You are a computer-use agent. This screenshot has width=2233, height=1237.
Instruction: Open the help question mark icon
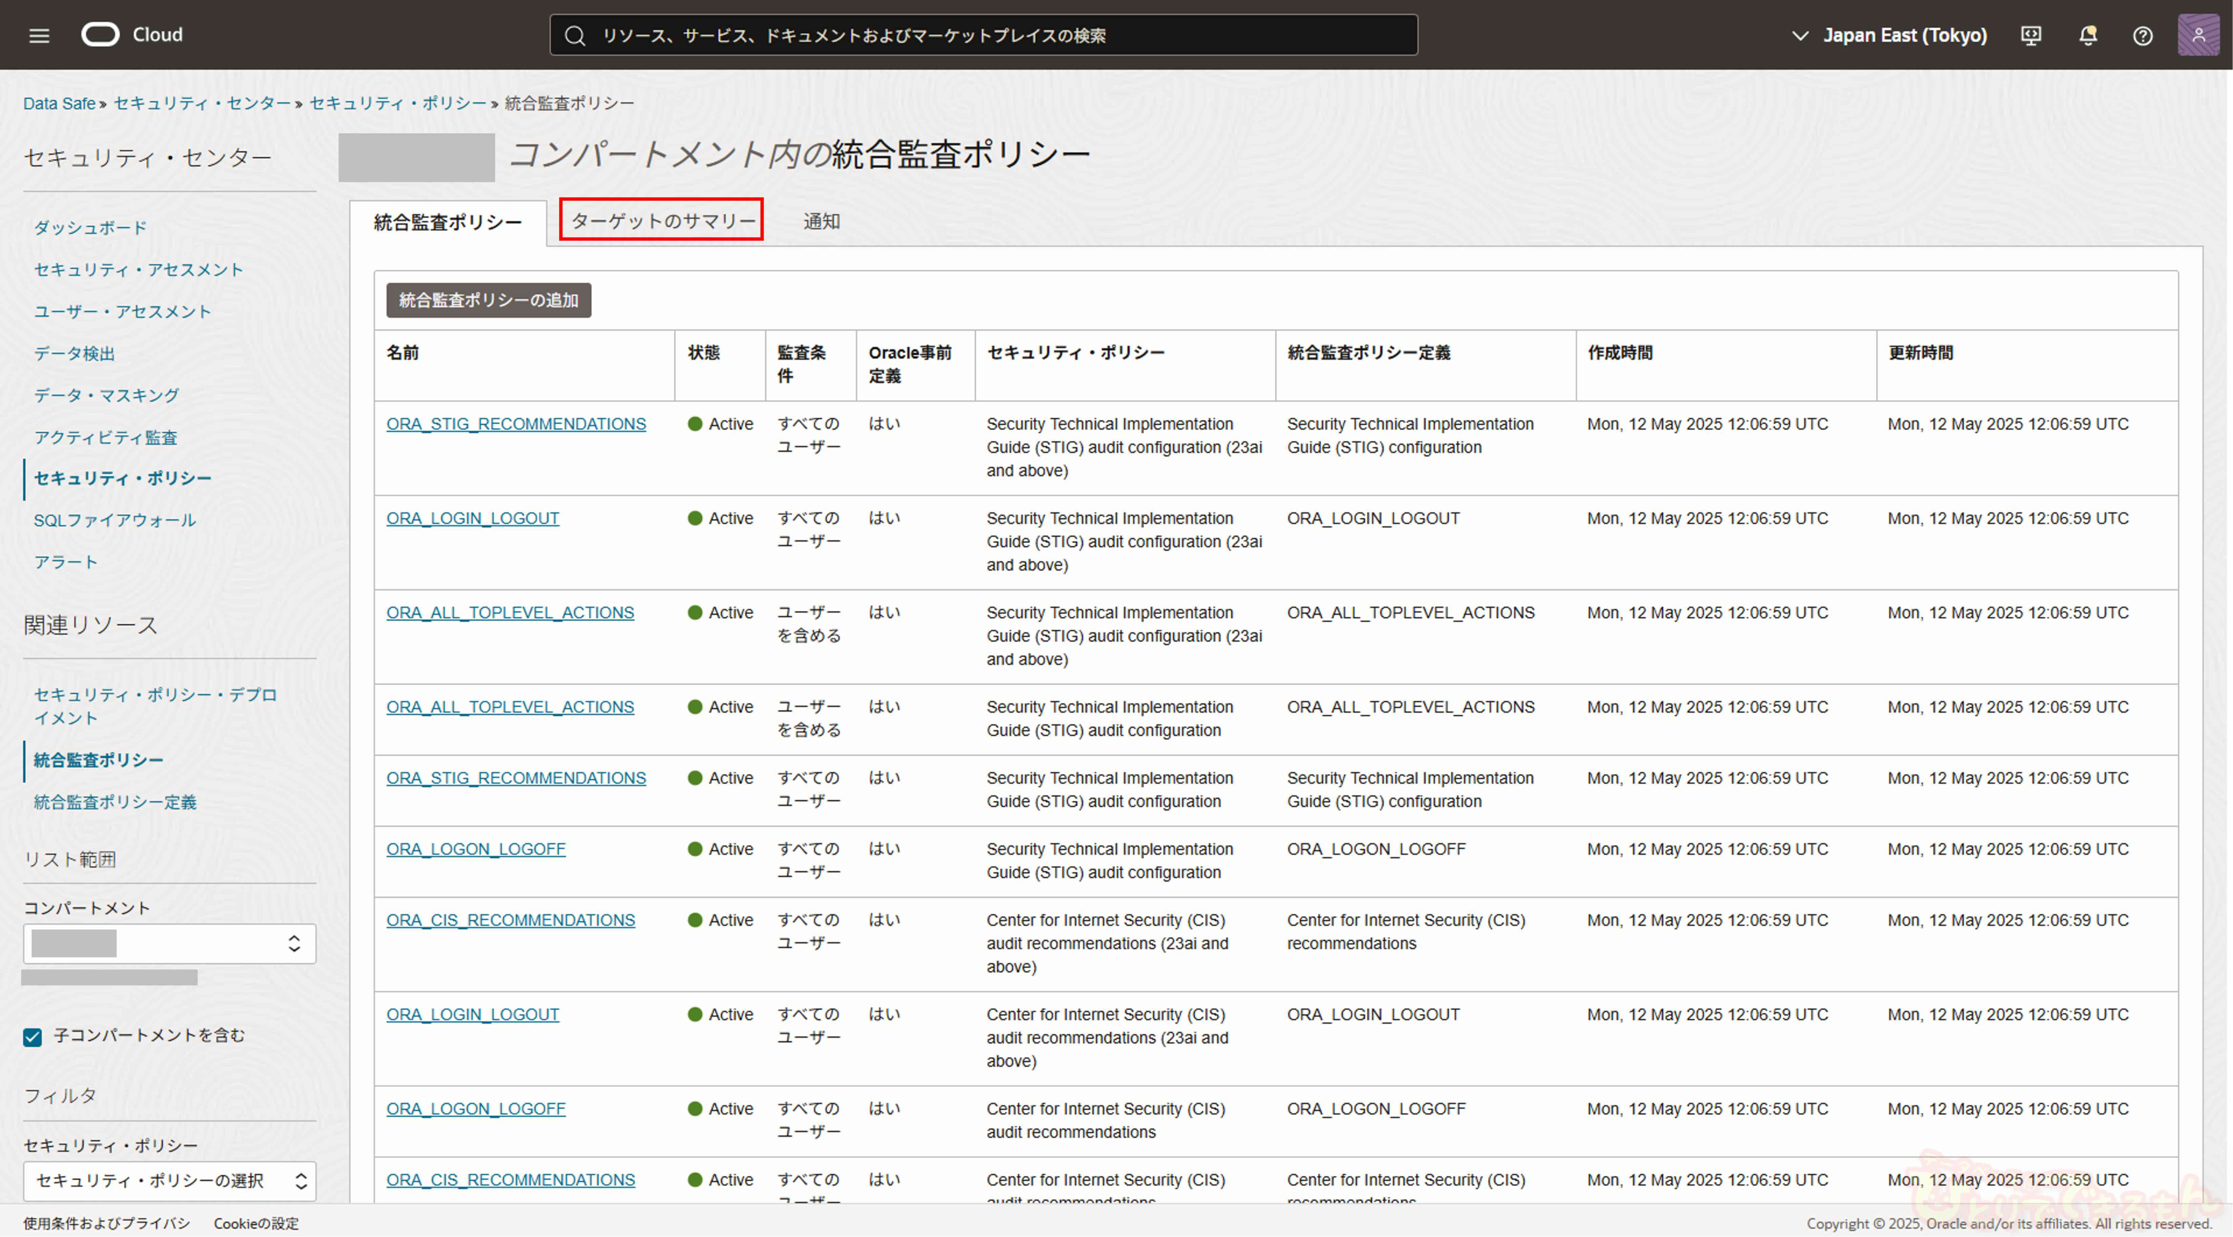pyautogui.click(x=2142, y=36)
